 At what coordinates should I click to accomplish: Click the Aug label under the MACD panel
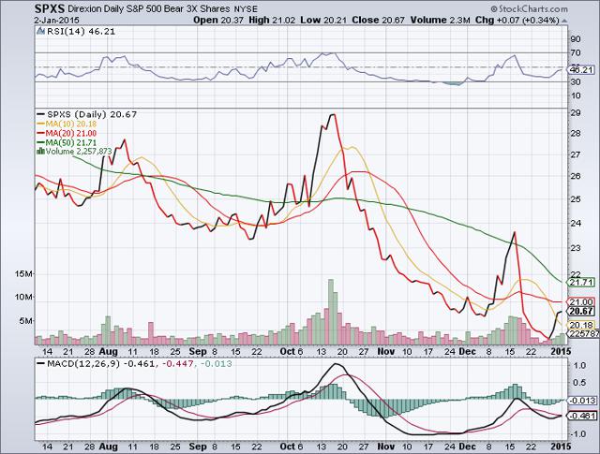pyautogui.click(x=109, y=447)
